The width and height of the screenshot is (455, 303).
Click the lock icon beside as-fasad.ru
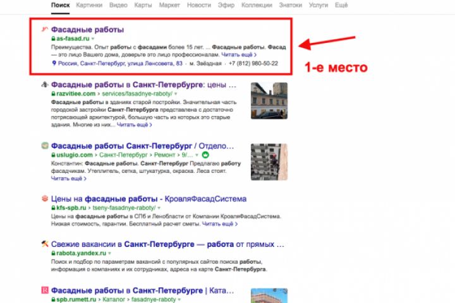pos(53,39)
